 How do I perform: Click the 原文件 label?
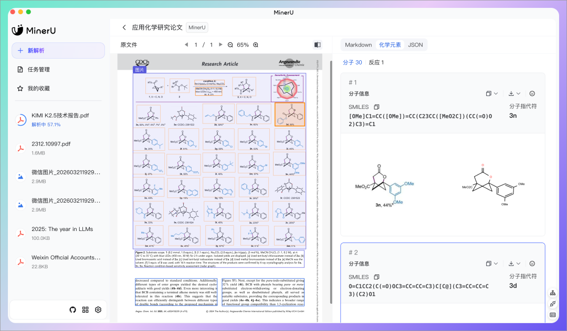coord(129,45)
